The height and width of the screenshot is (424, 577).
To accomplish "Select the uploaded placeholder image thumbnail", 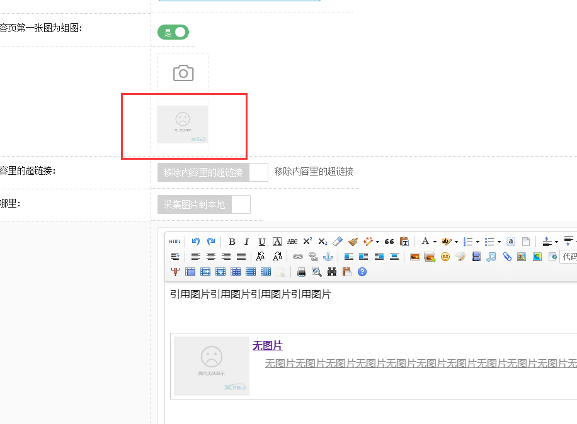I will click(x=182, y=125).
